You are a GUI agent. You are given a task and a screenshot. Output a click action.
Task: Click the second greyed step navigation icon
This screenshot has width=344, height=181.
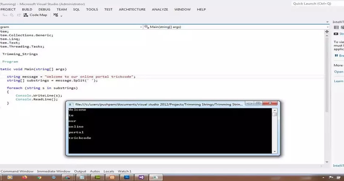(12, 15)
